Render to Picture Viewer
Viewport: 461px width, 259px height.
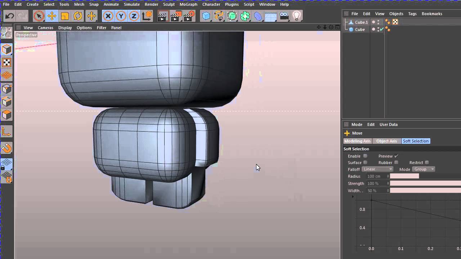coord(176,16)
